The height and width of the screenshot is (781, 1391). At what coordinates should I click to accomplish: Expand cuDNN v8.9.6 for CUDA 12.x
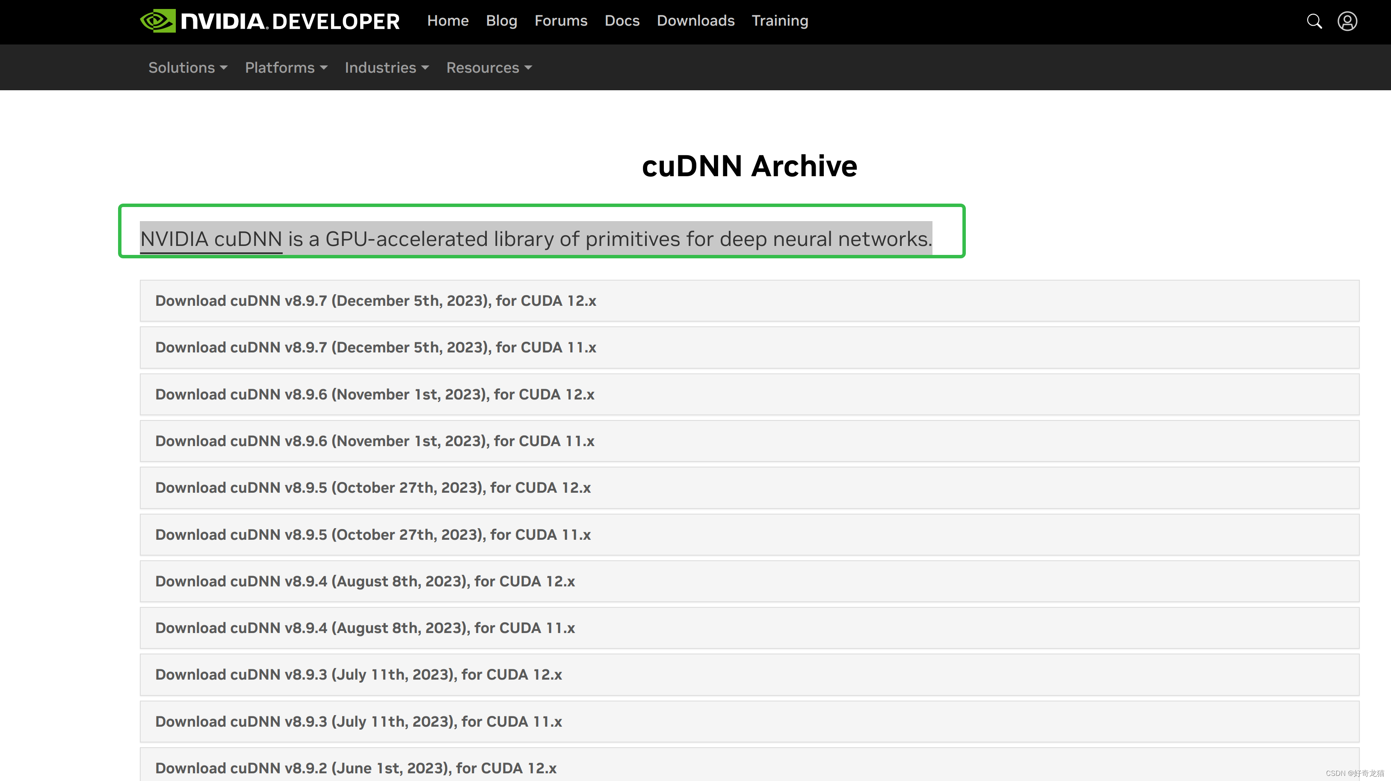coord(749,394)
